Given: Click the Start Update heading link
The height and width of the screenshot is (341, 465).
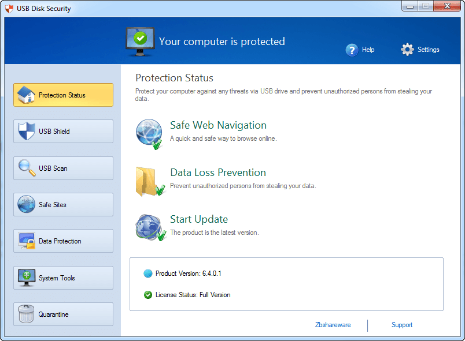Looking at the screenshot, I should point(199,219).
